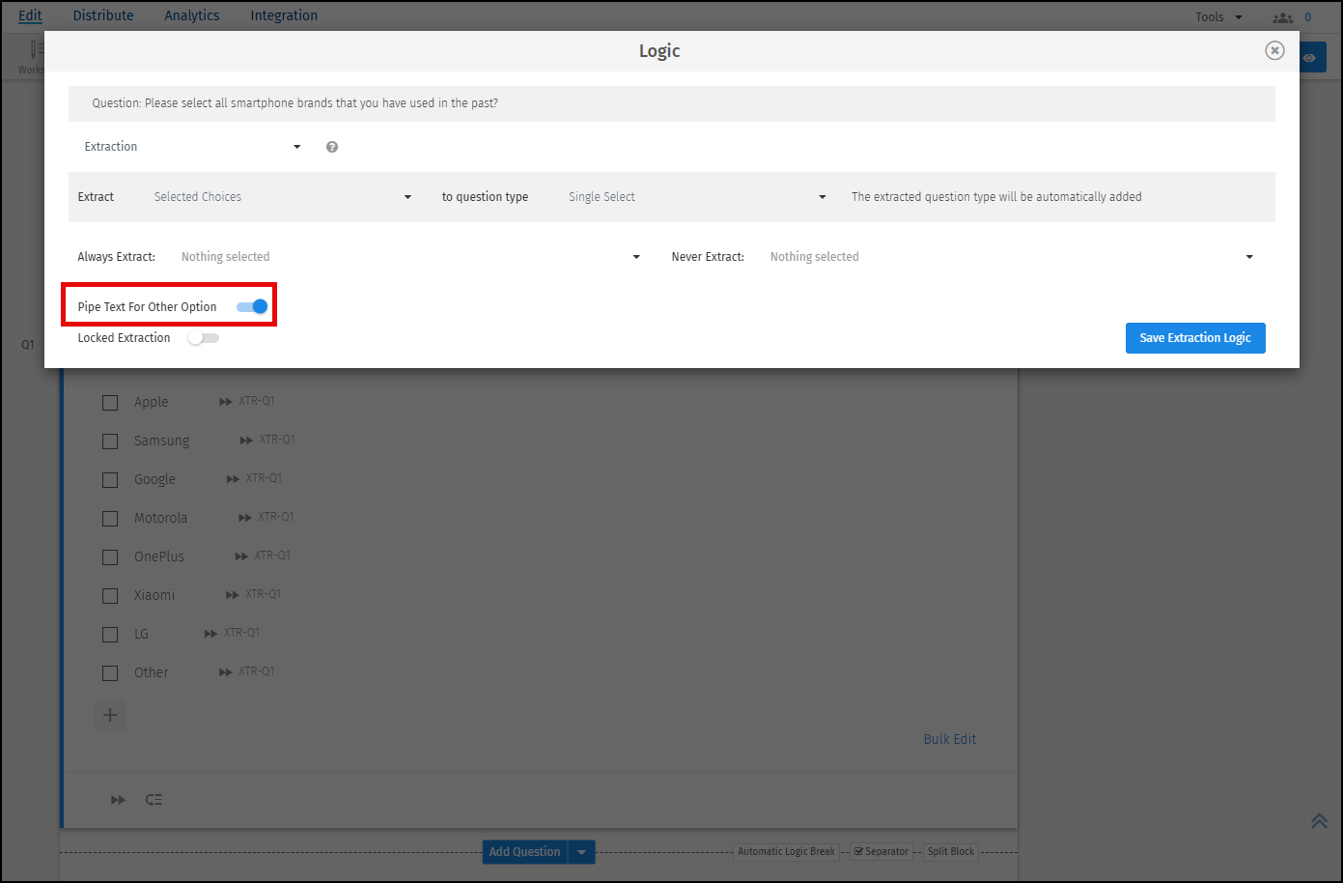Image resolution: width=1343 pixels, height=883 pixels.
Task: Select the skip logic double-arrow toolbar icon
Action: click(x=117, y=799)
